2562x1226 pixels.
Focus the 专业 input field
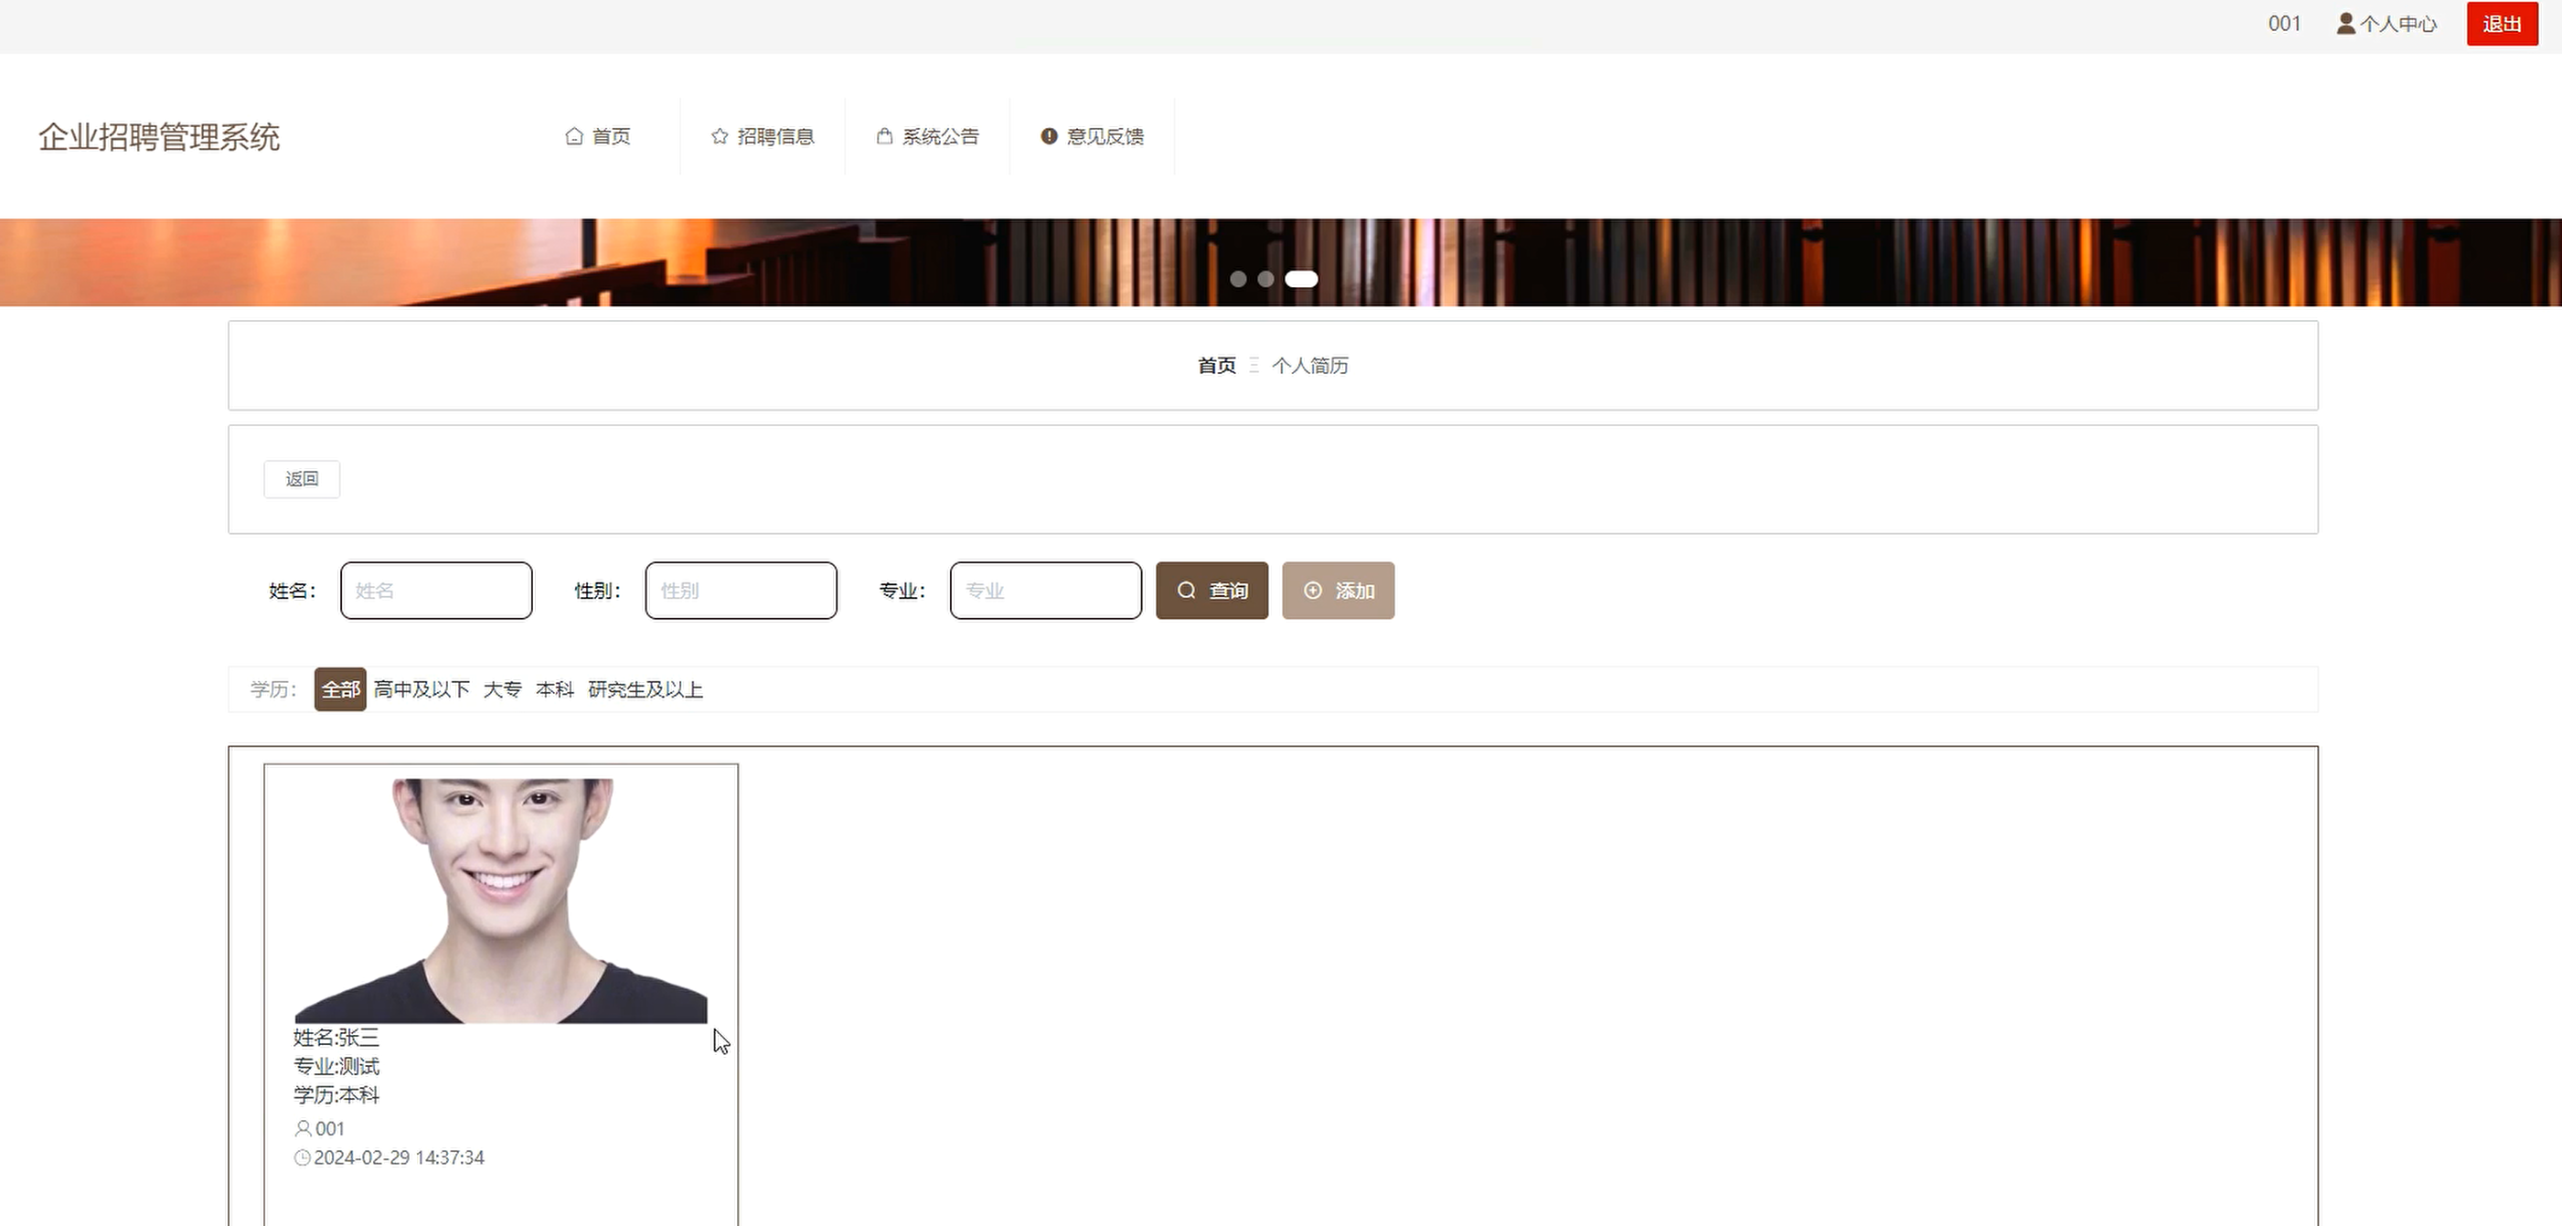coord(1046,591)
